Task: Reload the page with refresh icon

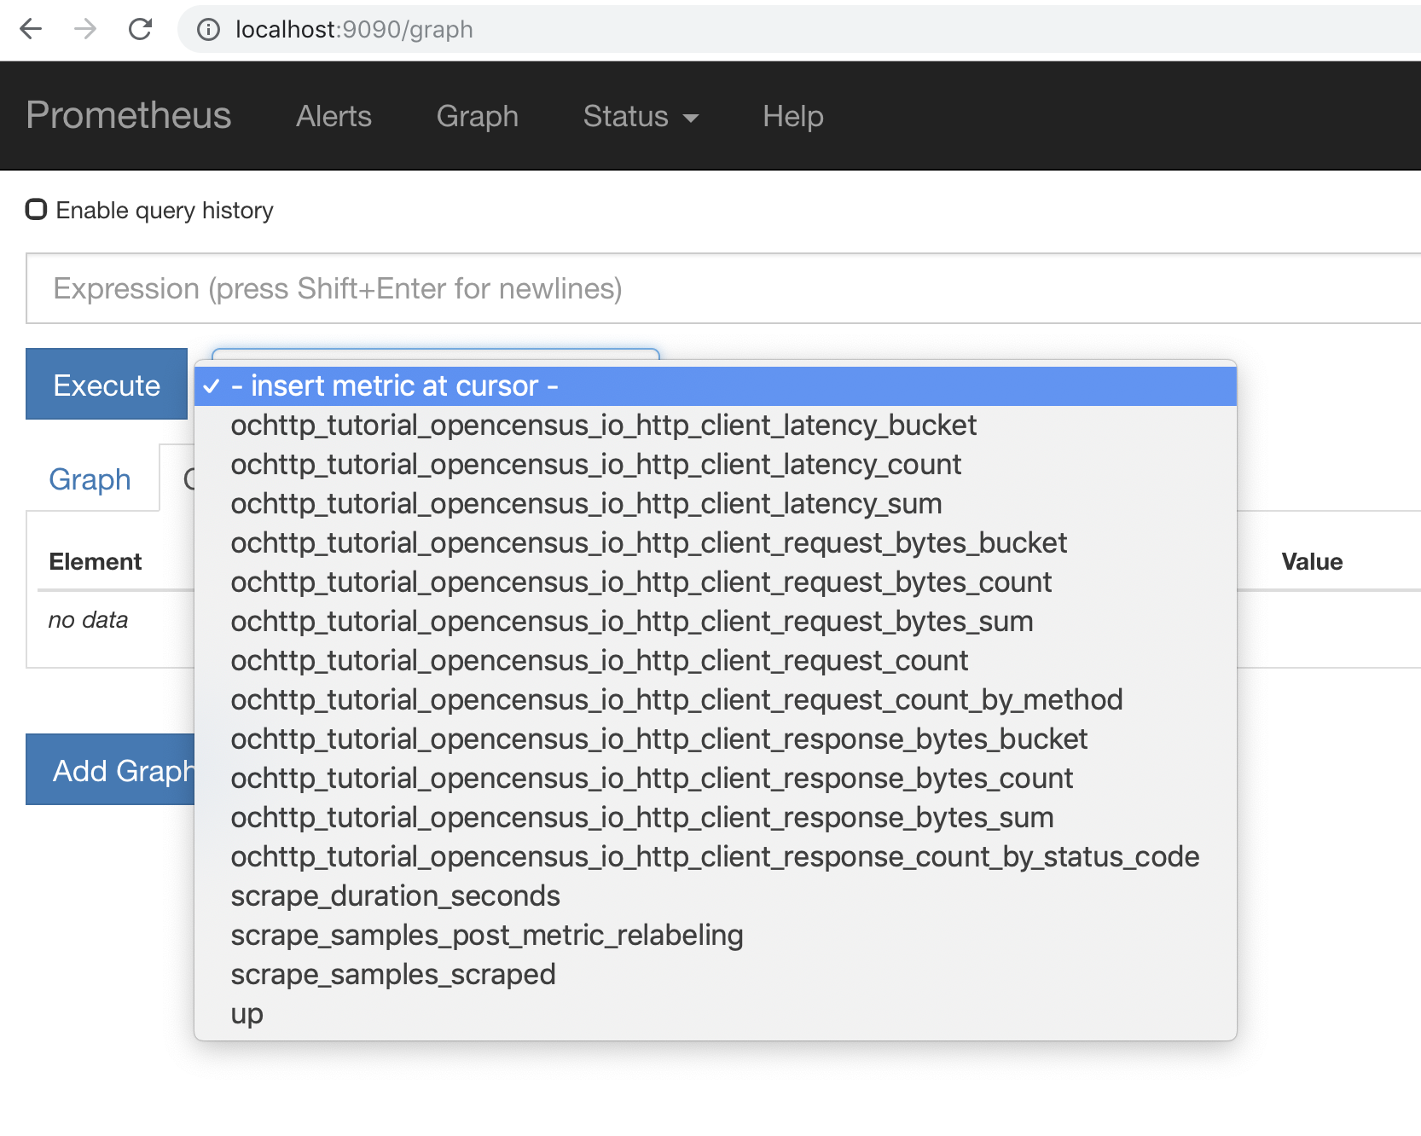Action: click(x=141, y=30)
